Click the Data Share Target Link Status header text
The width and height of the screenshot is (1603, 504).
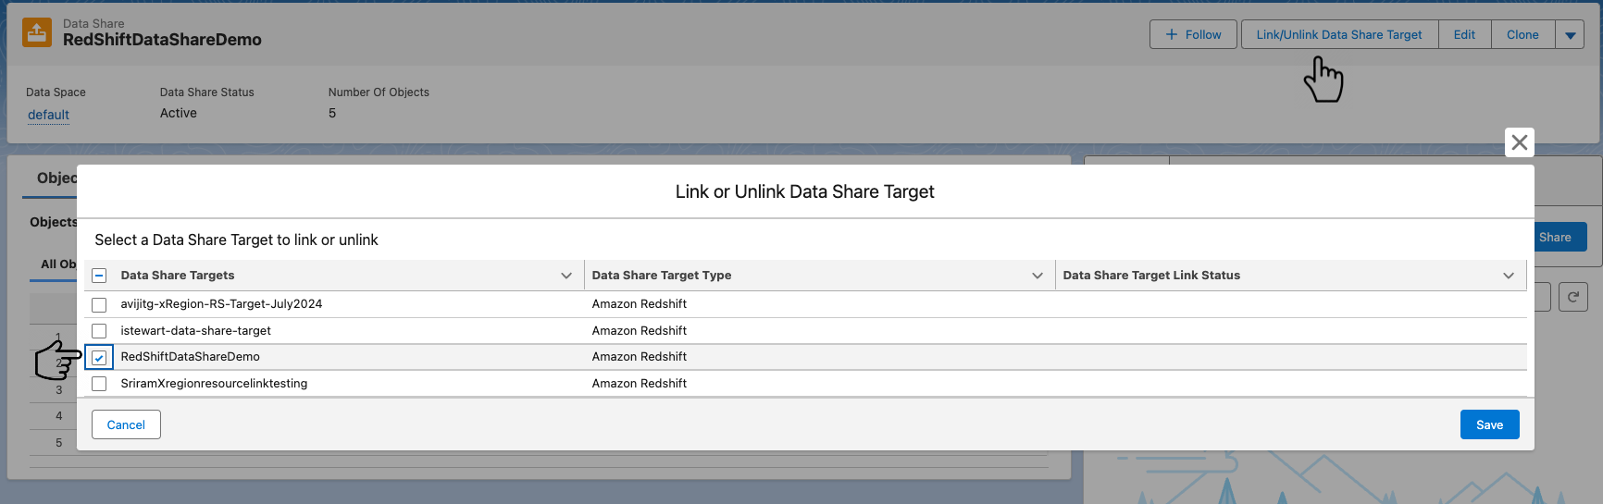1151,276
